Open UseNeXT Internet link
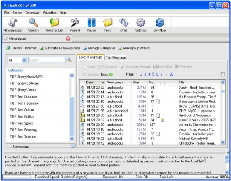Viewport: 231px width, 181px height. pos(21,48)
